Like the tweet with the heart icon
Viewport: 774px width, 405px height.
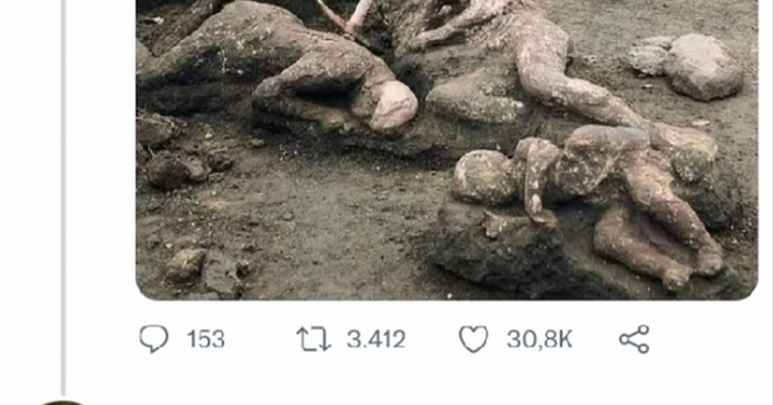tap(474, 339)
